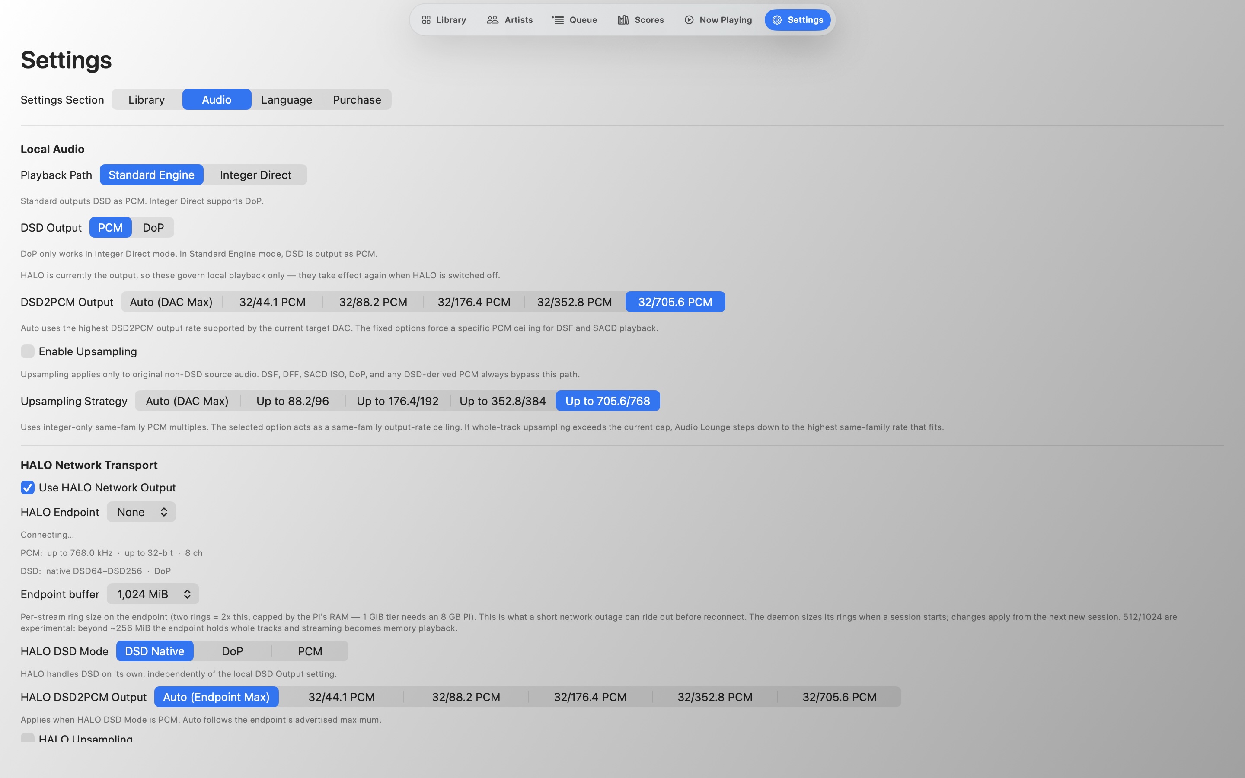This screenshot has width=1245, height=778.
Task: Enable the Enable Upsampling checkbox
Action: tap(28, 351)
